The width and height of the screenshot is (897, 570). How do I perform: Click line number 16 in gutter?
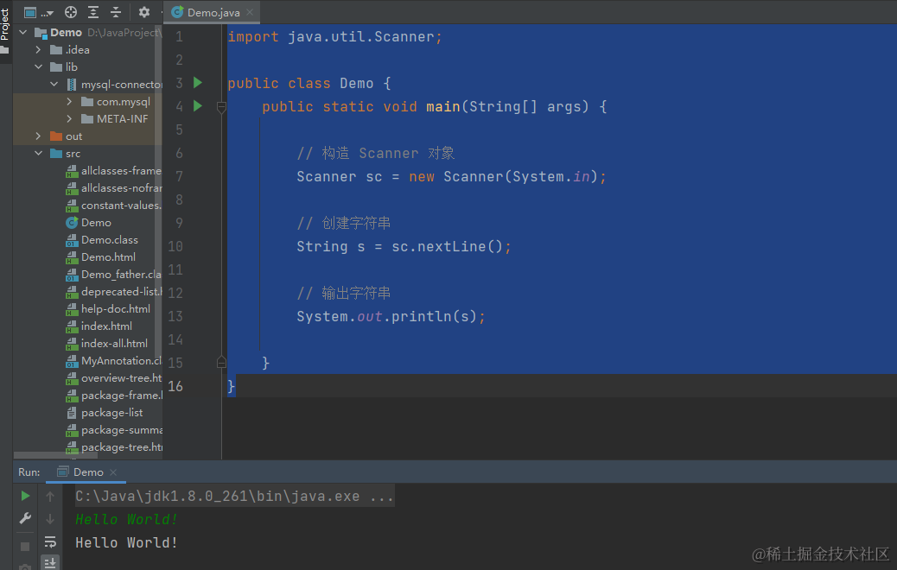point(175,386)
